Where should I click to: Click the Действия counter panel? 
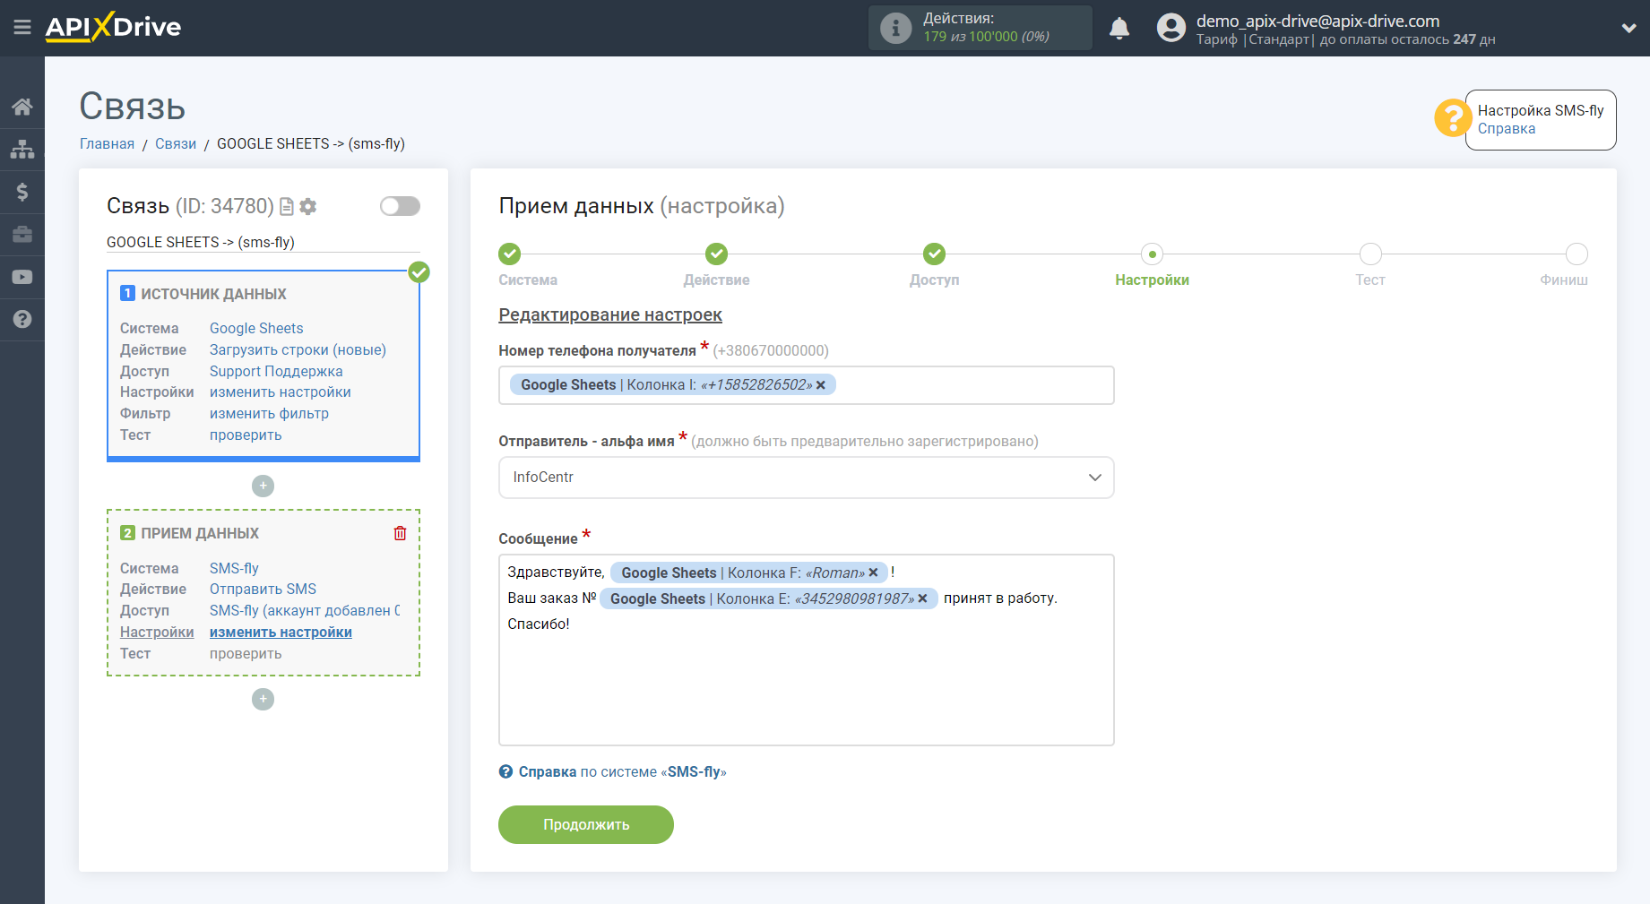(980, 28)
